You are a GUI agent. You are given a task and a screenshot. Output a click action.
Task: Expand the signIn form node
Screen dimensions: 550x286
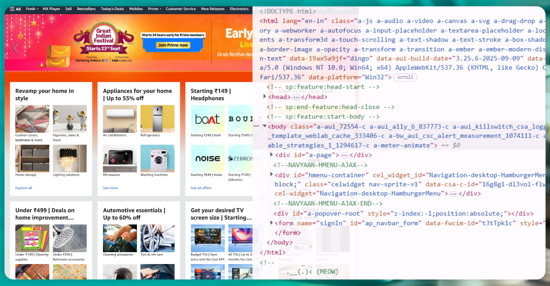coord(272,222)
